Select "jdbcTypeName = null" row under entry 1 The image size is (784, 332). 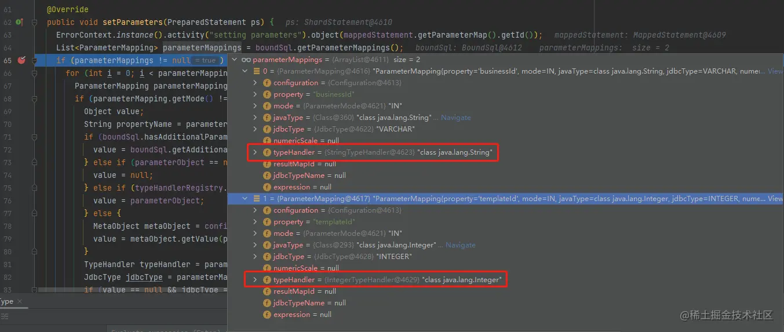[x=505, y=303]
